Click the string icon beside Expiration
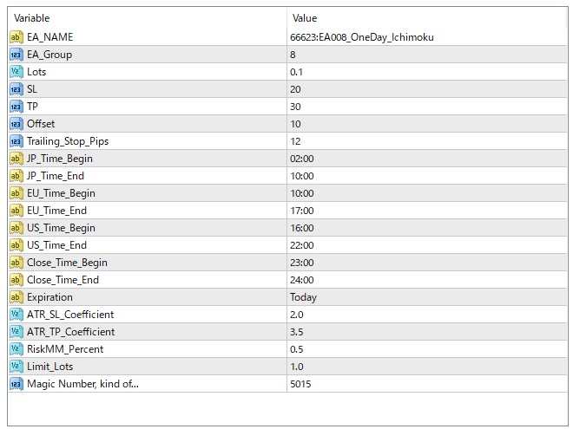573x429 pixels. pyautogui.click(x=16, y=297)
